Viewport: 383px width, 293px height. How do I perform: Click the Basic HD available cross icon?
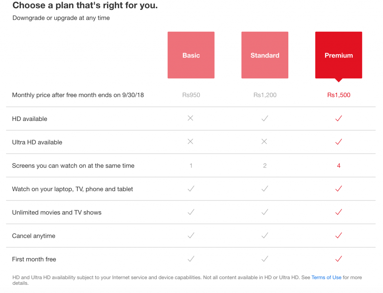190,118
